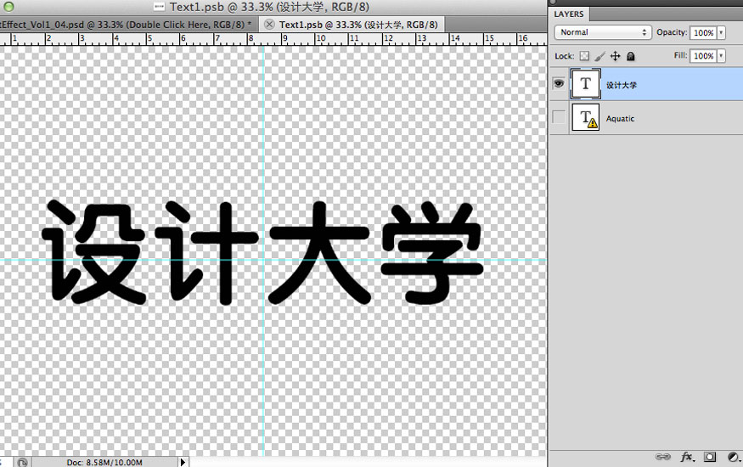
Task: Click the link layers icon
Action: click(x=662, y=457)
